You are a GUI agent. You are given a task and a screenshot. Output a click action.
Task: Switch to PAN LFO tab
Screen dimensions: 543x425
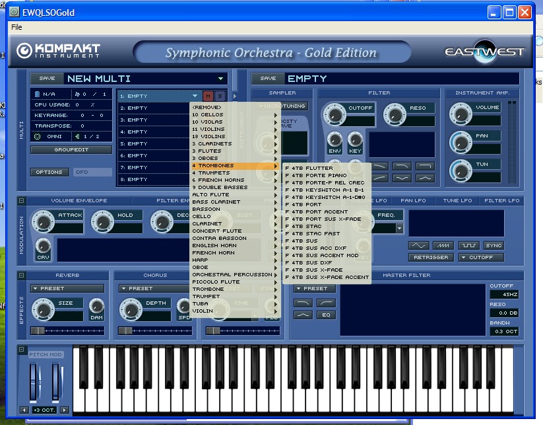pyautogui.click(x=413, y=200)
